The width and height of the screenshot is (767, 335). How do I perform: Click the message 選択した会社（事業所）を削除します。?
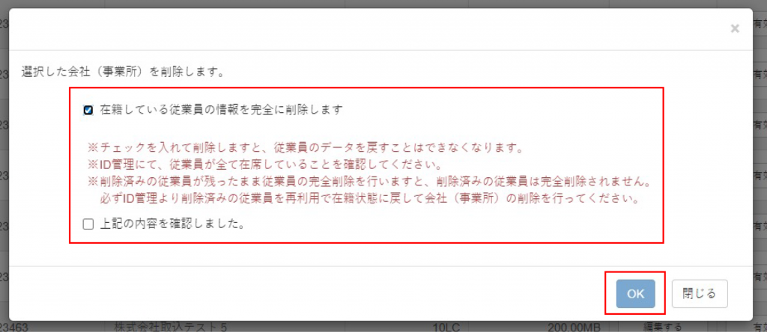[124, 73]
